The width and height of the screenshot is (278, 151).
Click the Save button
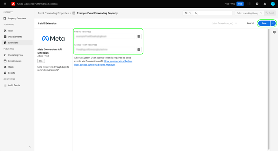[x=264, y=23]
